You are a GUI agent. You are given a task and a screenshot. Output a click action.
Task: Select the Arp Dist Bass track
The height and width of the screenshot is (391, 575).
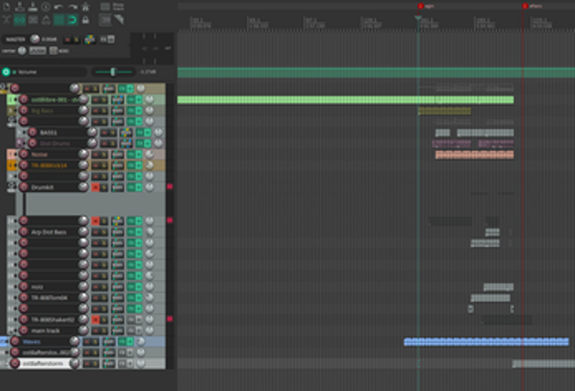click(x=49, y=232)
